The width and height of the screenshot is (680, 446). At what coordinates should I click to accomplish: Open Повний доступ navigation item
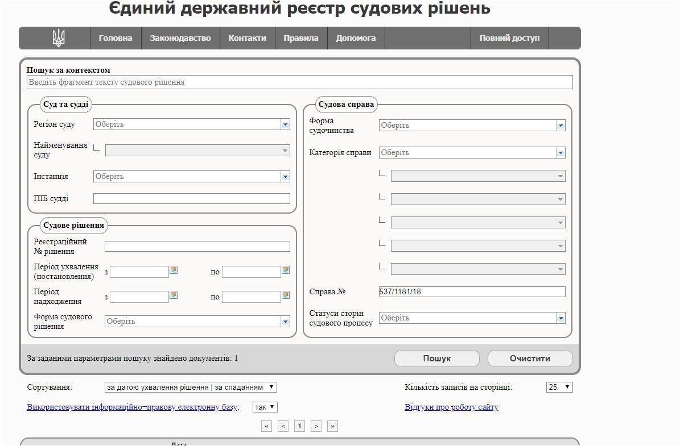pyautogui.click(x=509, y=38)
